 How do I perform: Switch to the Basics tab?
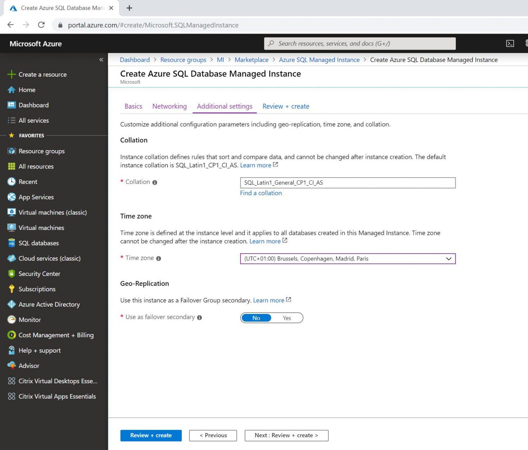tap(133, 106)
